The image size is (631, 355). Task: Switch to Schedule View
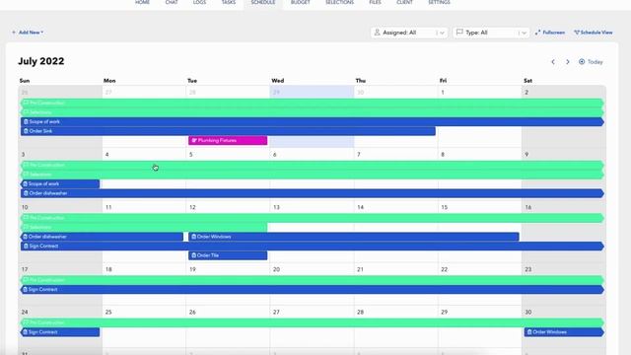594,33
